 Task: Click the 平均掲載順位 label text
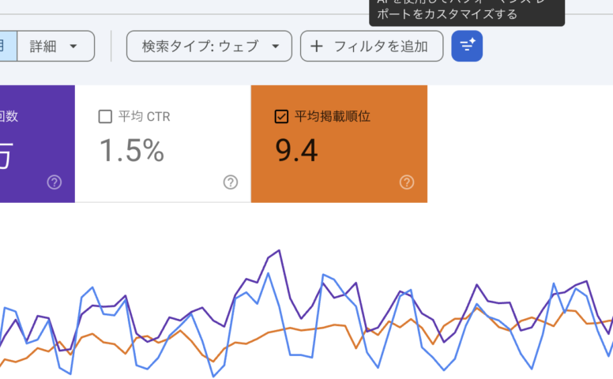[333, 117]
